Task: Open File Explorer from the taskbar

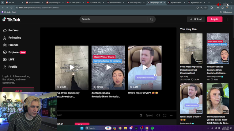Action: (x=125, y=128)
